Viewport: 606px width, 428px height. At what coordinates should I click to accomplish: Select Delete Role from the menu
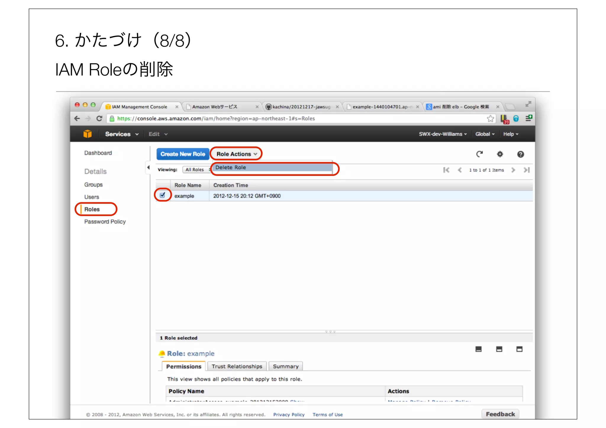tap(273, 167)
